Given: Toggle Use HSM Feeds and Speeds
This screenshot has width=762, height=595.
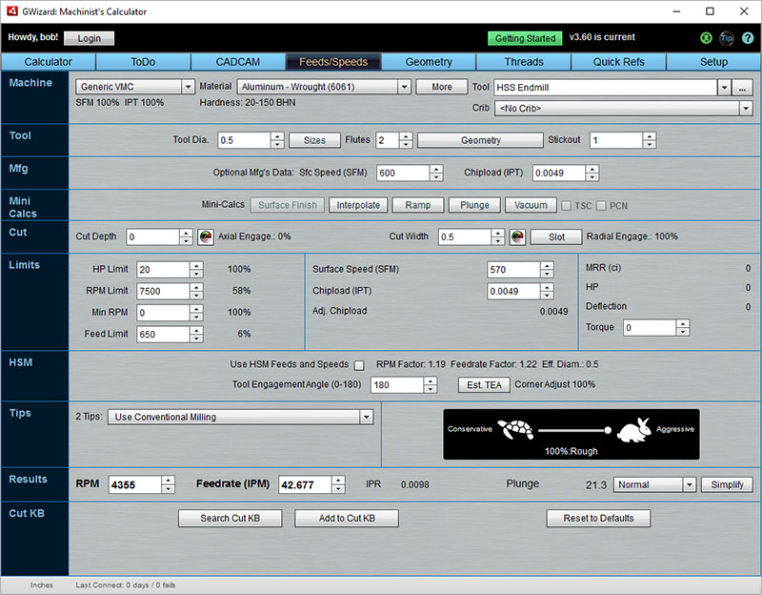Looking at the screenshot, I should click(358, 364).
